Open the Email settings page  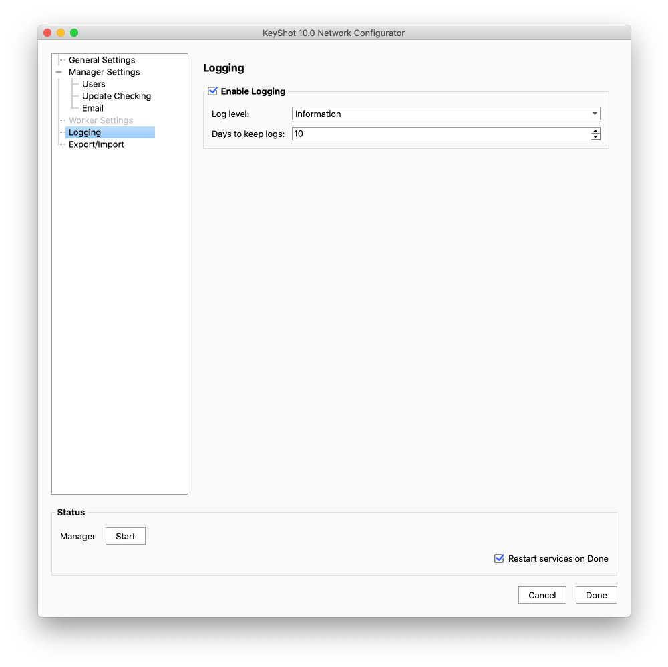(93, 108)
